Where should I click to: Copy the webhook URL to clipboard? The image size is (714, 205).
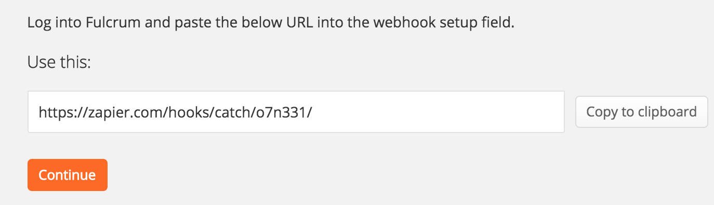click(642, 112)
